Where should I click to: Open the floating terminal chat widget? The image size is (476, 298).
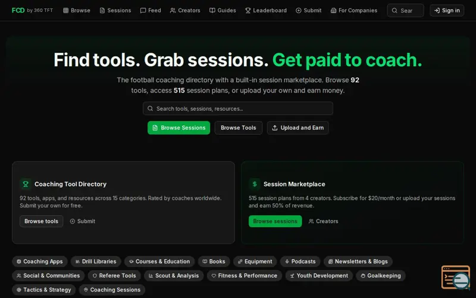456,277
